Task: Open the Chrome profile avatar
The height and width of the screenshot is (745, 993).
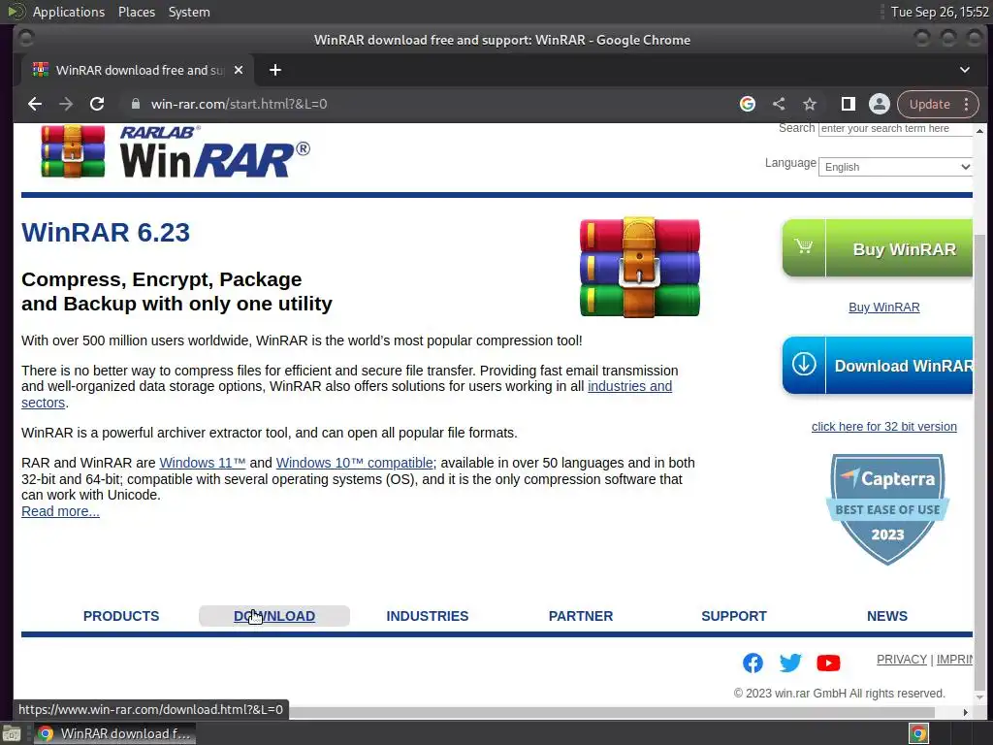Action: tap(879, 104)
